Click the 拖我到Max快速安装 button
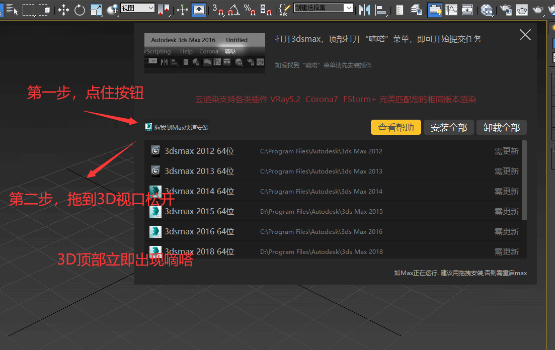This screenshot has height=350, width=555. point(177,127)
